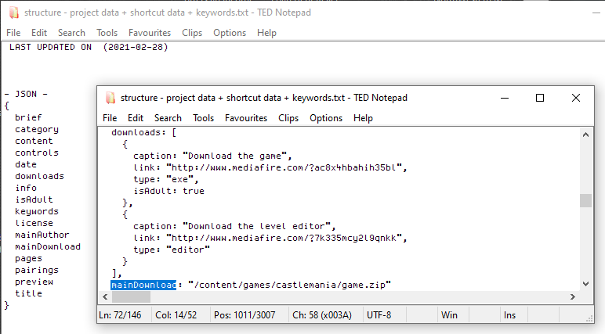Open the Clips menu in the front window
Image resolution: width=605 pixels, height=334 pixels.
coord(288,118)
